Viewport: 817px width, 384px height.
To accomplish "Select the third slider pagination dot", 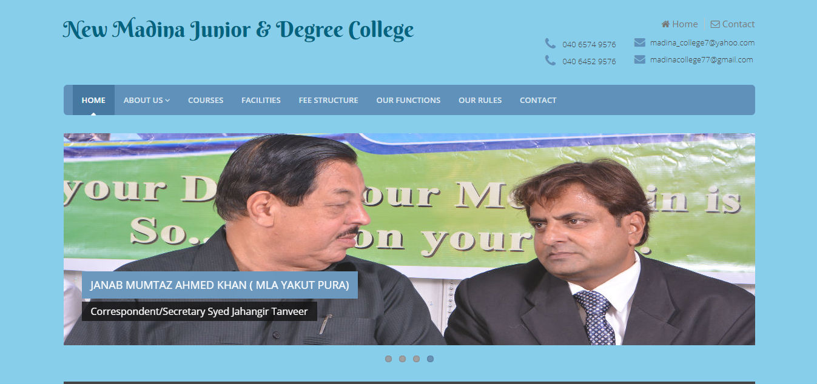I will [416, 359].
